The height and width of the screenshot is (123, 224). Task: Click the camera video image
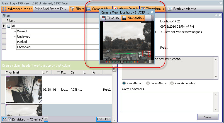pyautogui.click(x=127, y=41)
